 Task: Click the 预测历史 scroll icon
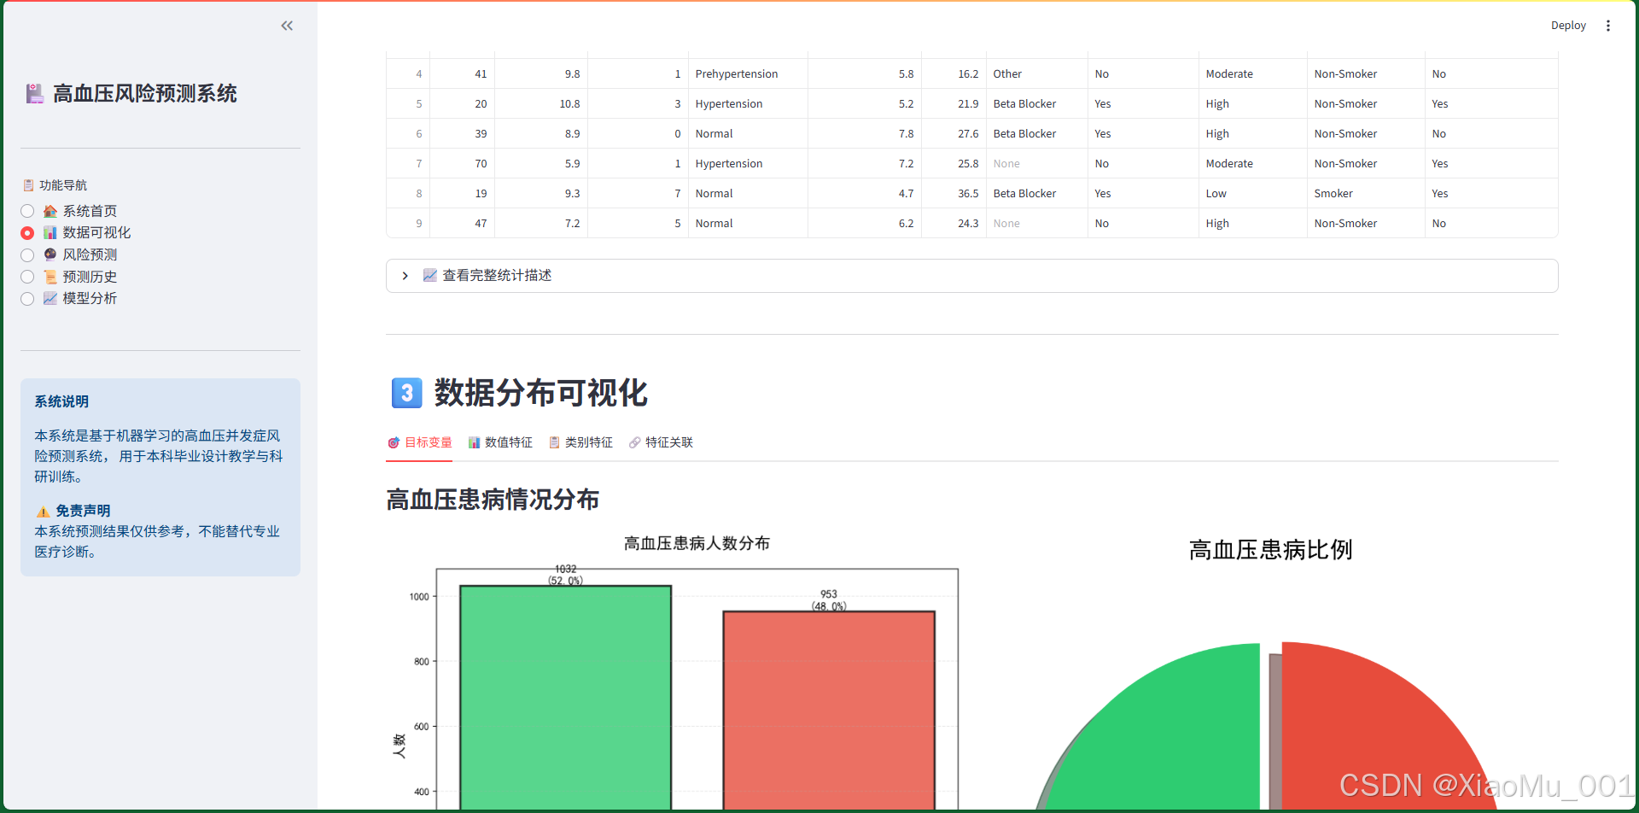click(50, 277)
